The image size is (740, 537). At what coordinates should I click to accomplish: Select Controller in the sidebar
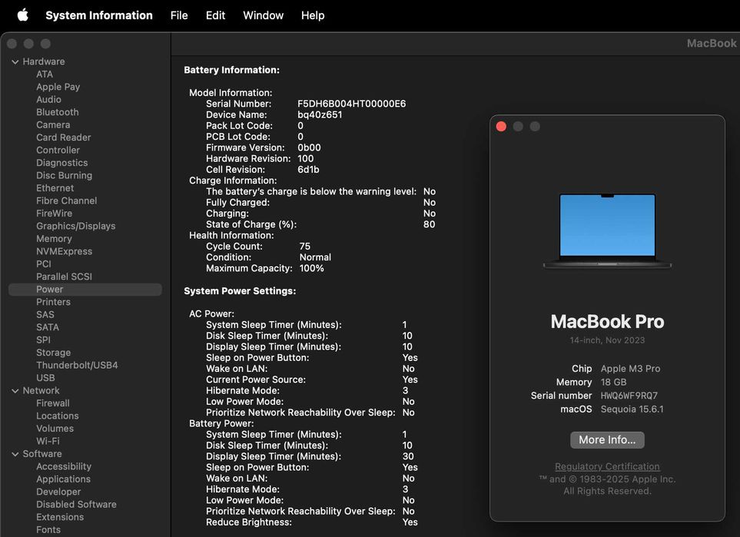pos(58,150)
